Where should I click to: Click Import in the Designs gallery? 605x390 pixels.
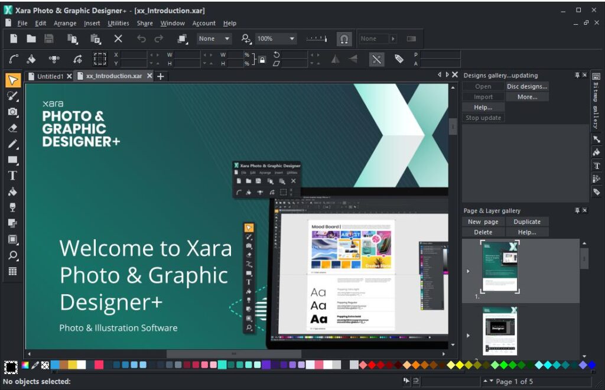pos(482,96)
